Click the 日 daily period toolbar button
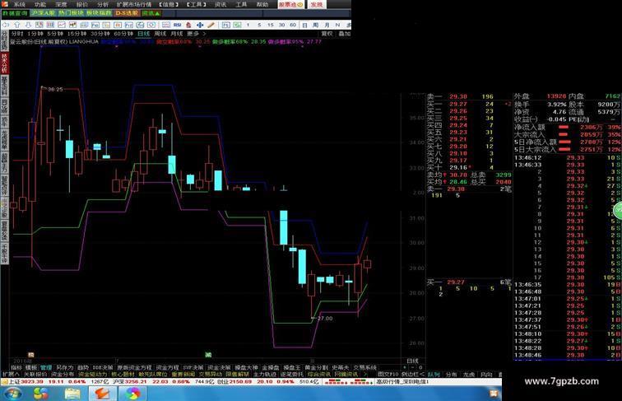The image size is (622, 401). pos(304,25)
